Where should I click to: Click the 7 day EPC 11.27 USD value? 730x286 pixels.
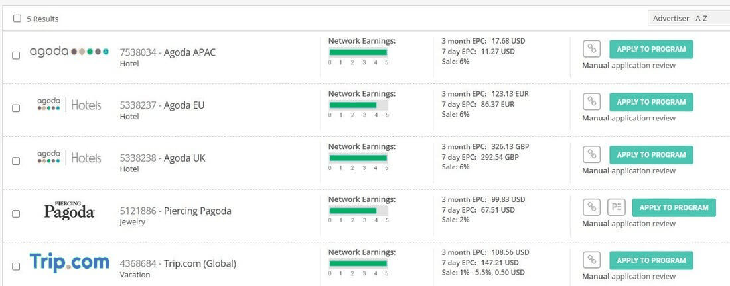coord(498,52)
